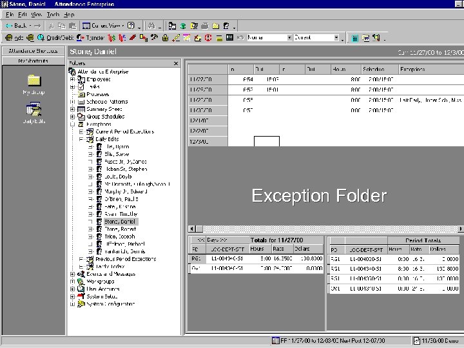The width and height of the screenshot is (464, 348).
Task: Expand the Events and Messages node
Action: click(x=72, y=274)
